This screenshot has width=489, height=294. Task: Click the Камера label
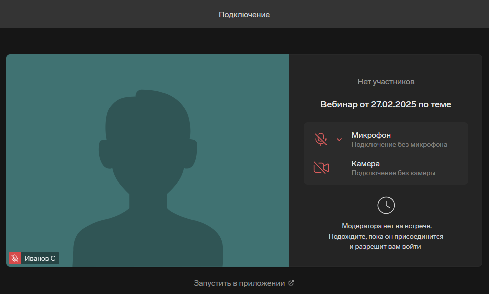[365, 163]
